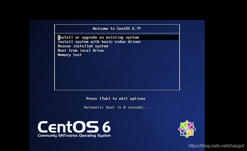Choose "Install system with basic video driver"
The image size is (247, 151).
(x=100, y=42)
